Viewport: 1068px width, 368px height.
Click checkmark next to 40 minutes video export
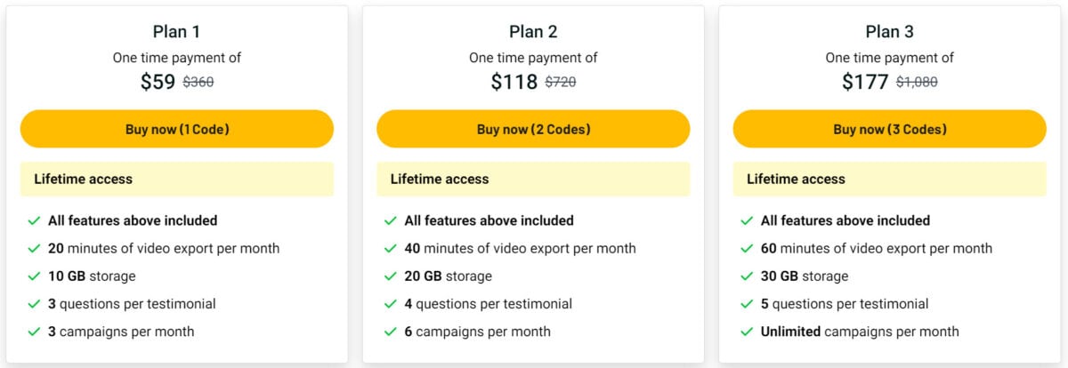pyautogui.click(x=391, y=249)
